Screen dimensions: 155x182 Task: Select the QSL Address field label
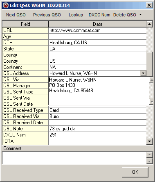pos(25,73)
